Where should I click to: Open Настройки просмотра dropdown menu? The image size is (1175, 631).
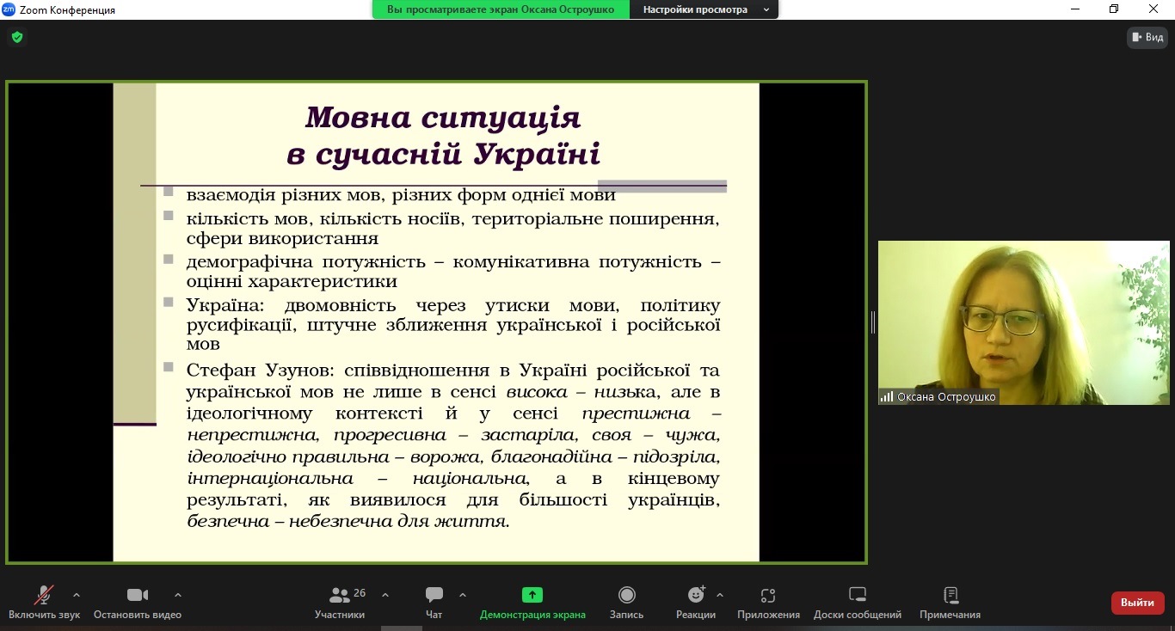click(704, 9)
